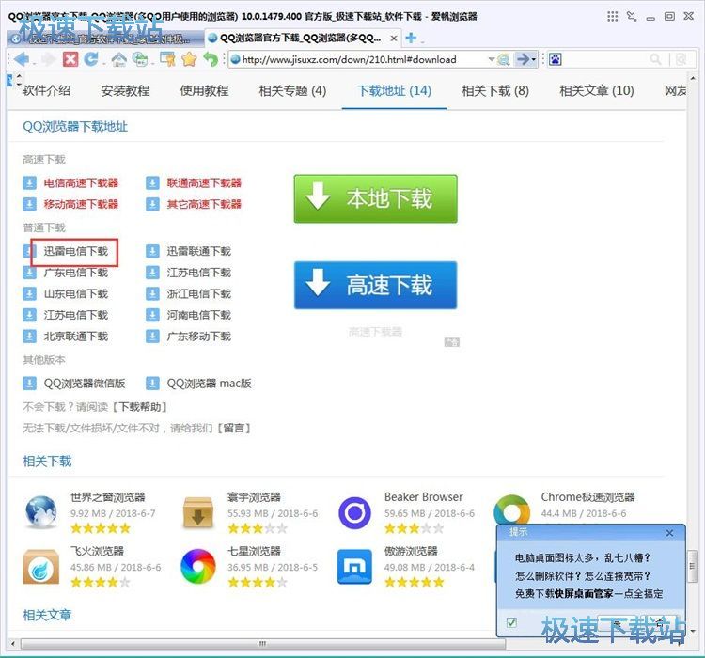Click download icon beside QQ浏览器 mac版
Screen dimensions: 705x658
click(152, 384)
